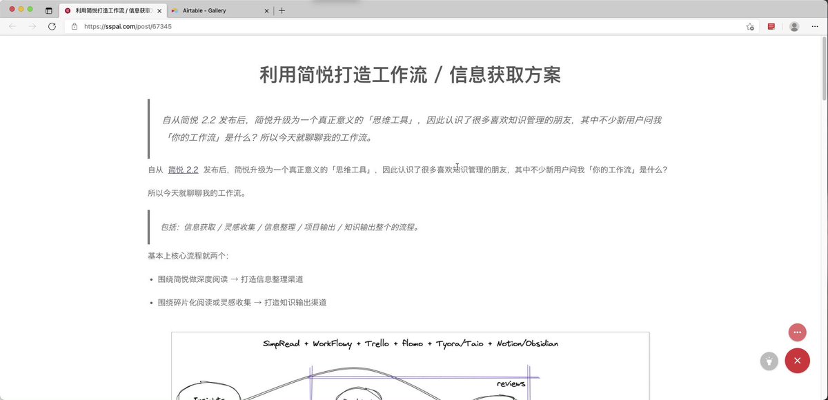Click the red SimpRead extension icon

[x=771, y=26]
